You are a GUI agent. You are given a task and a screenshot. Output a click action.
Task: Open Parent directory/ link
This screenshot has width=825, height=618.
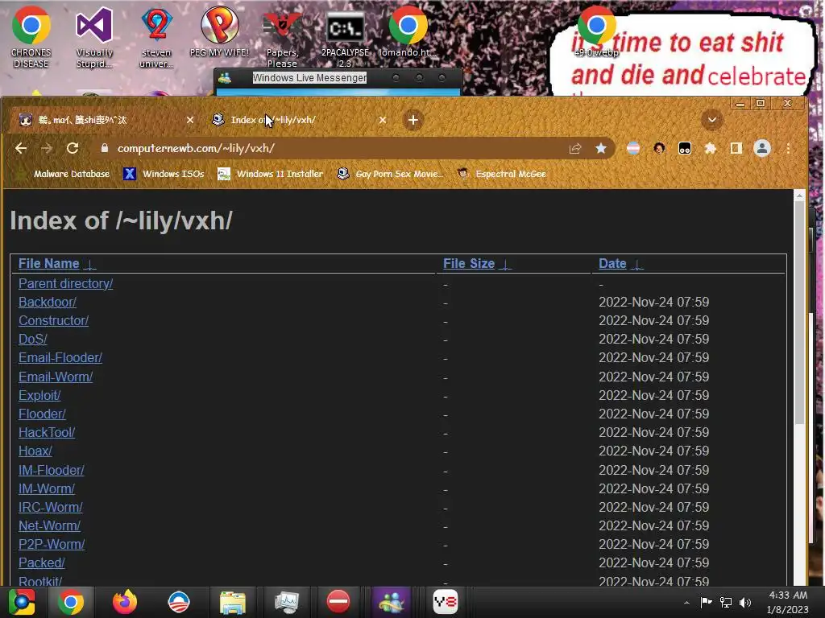coord(66,284)
